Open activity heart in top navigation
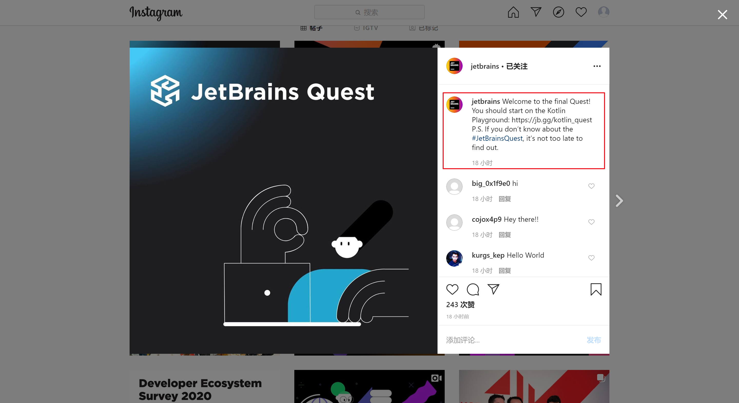This screenshot has width=739, height=403. point(581,12)
